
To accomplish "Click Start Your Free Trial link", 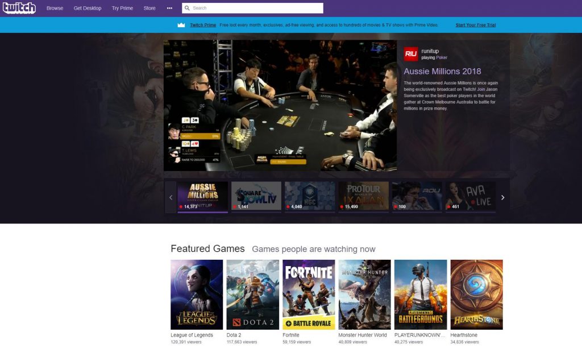I will (x=476, y=25).
